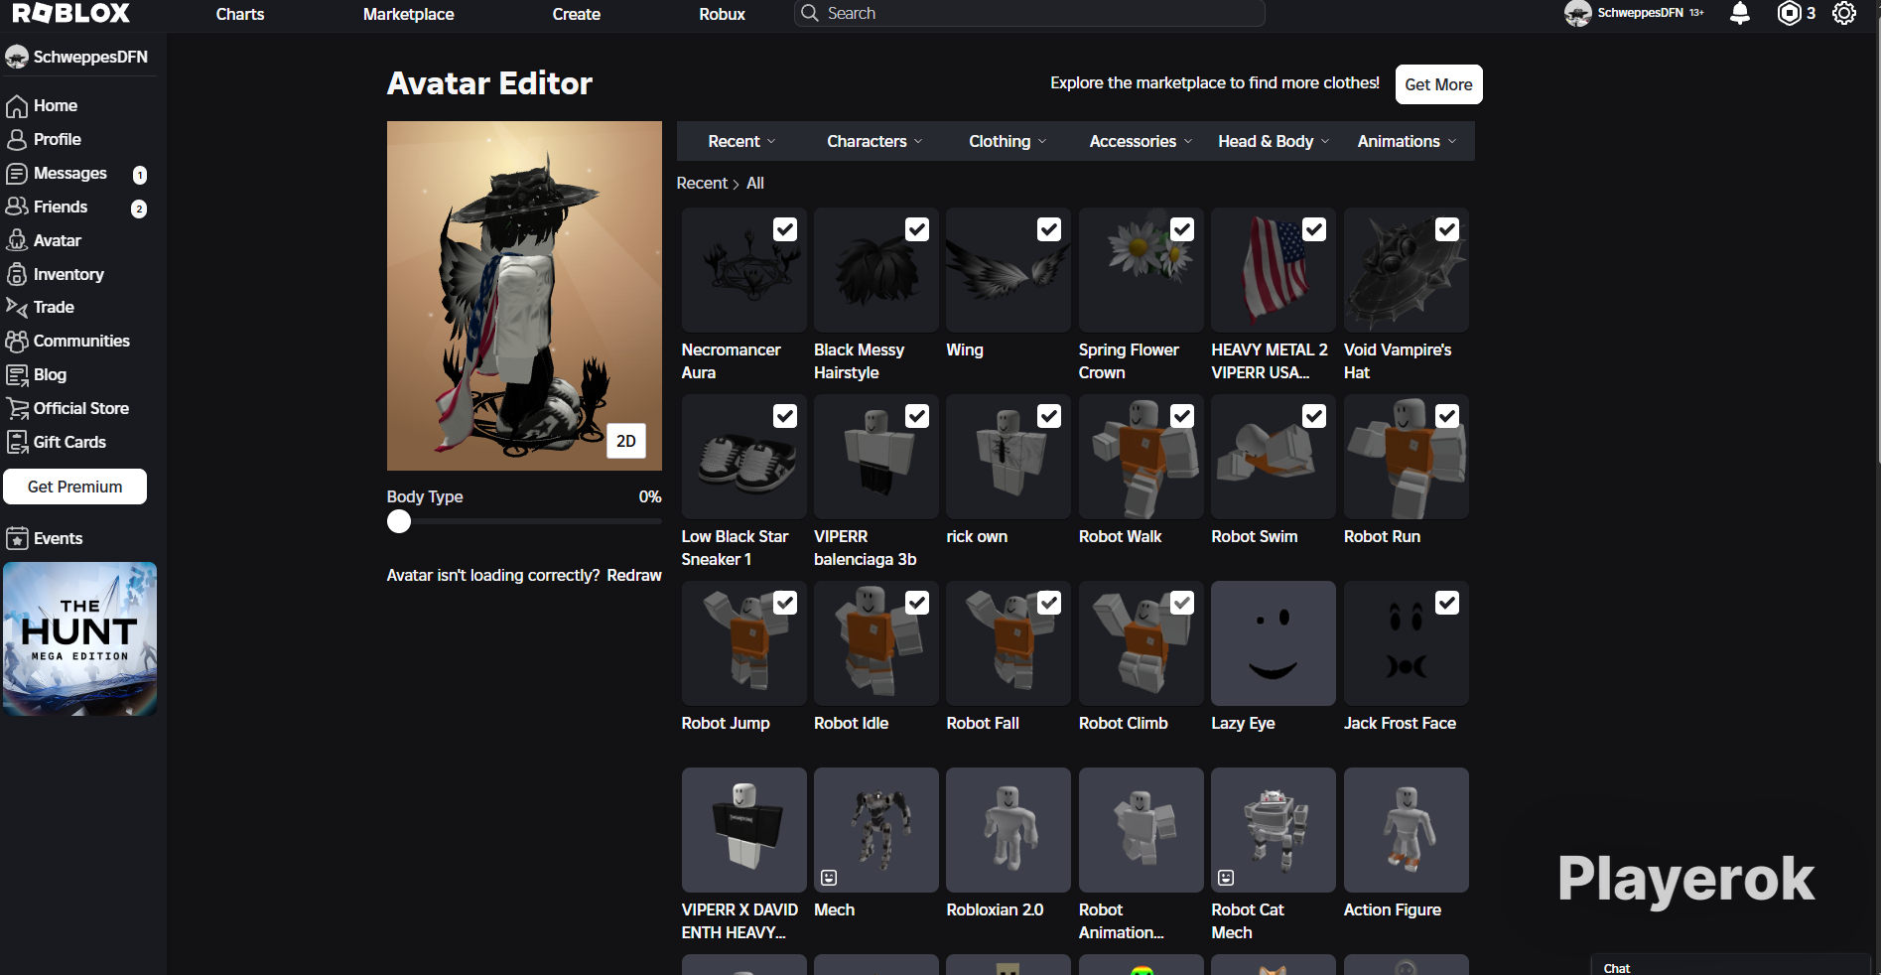The height and width of the screenshot is (975, 1881).
Task: Click the Home sidebar icon
Action: (x=17, y=106)
